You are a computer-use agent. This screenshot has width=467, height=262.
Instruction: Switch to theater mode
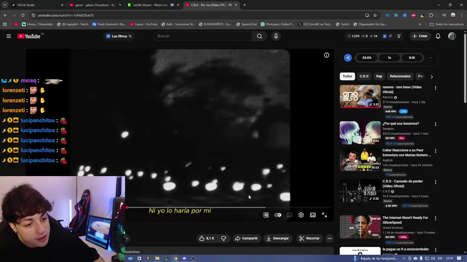(x=313, y=215)
